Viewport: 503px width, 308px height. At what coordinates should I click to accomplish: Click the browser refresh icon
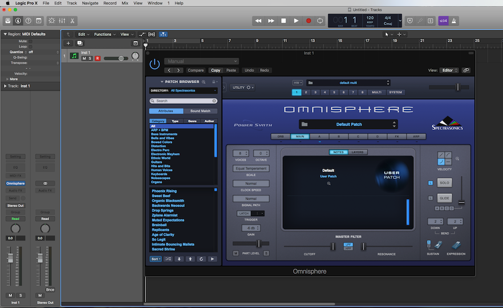coord(201,259)
